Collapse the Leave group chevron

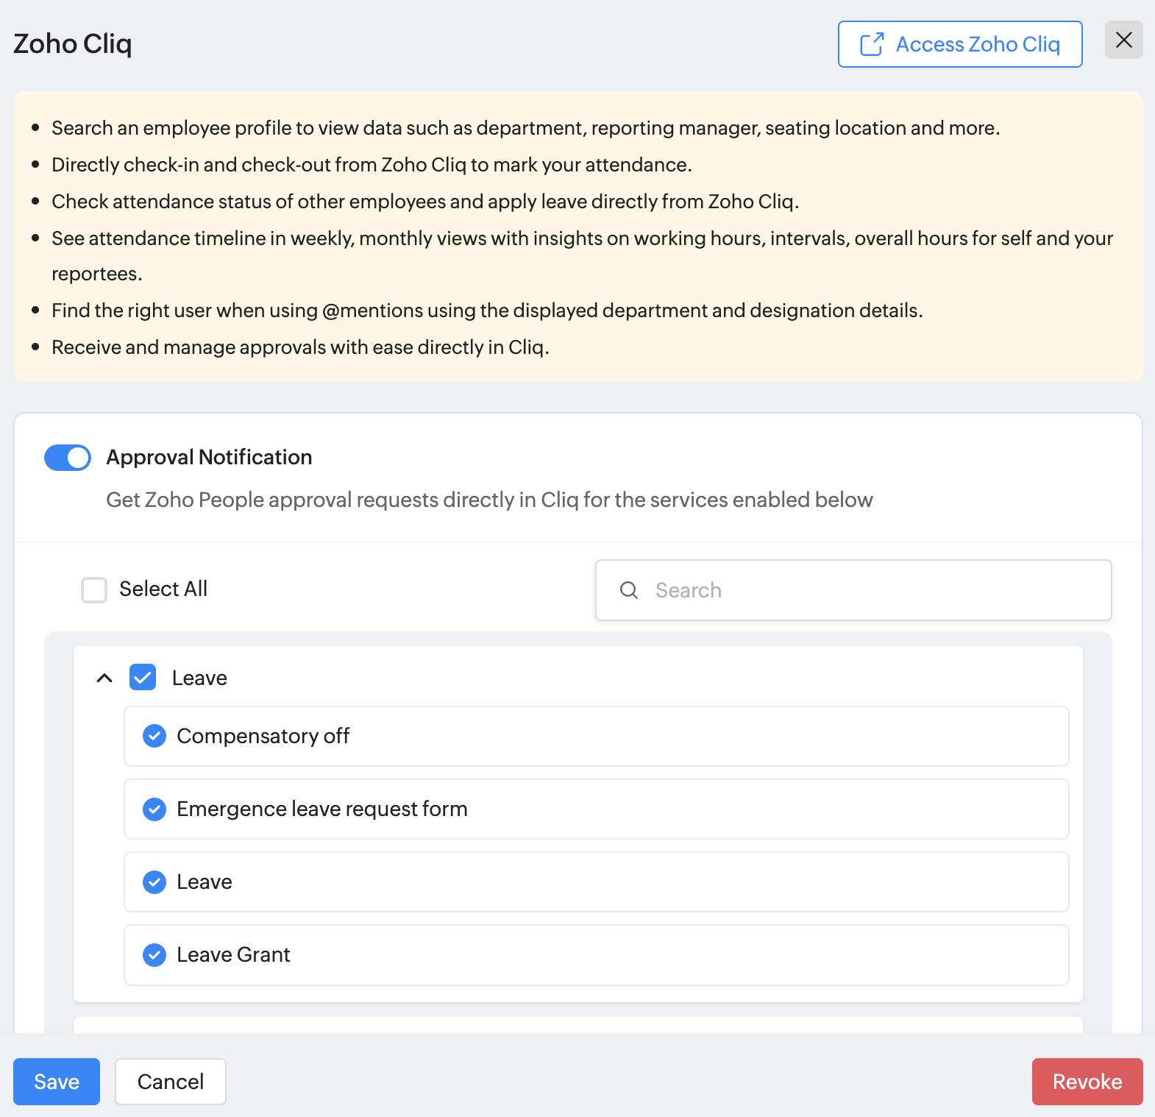click(x=104, y=678)
